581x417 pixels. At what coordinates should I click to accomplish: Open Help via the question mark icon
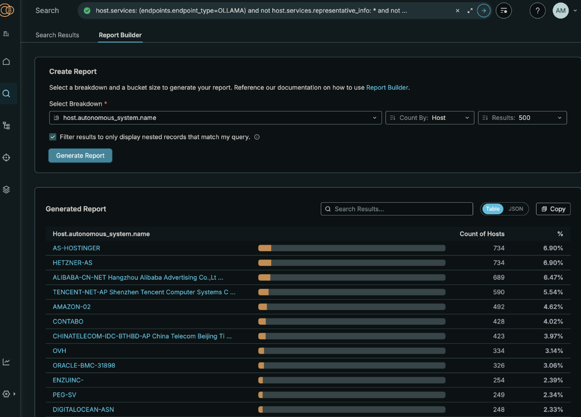pos(537,10)
